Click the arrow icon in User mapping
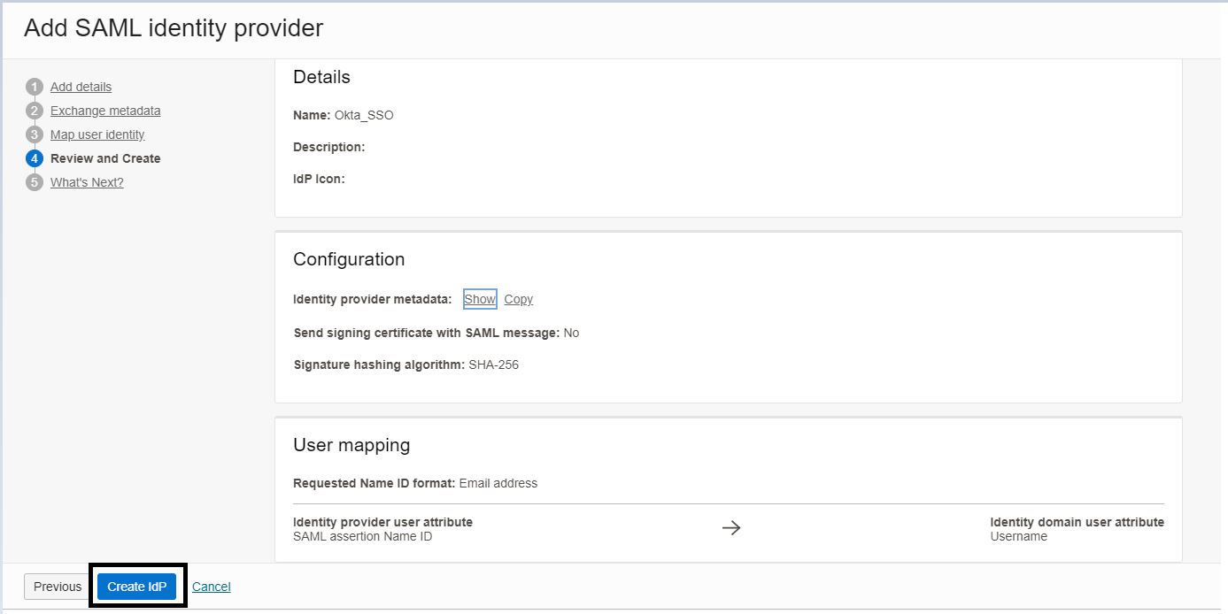This screenshot has height=614, width=1228. tap(730, 528)
